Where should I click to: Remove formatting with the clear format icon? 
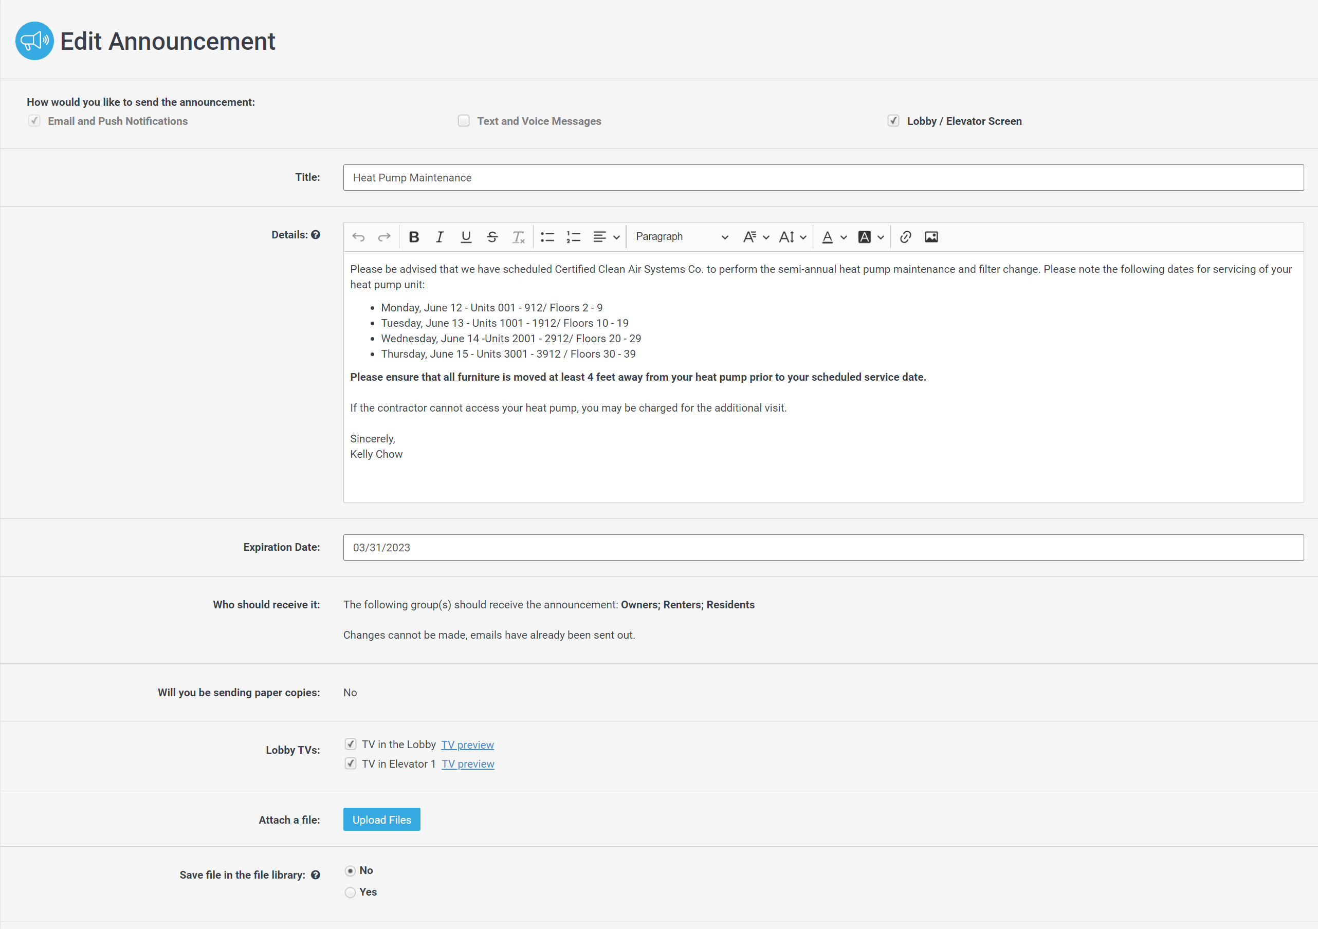(x=518, y=236)
